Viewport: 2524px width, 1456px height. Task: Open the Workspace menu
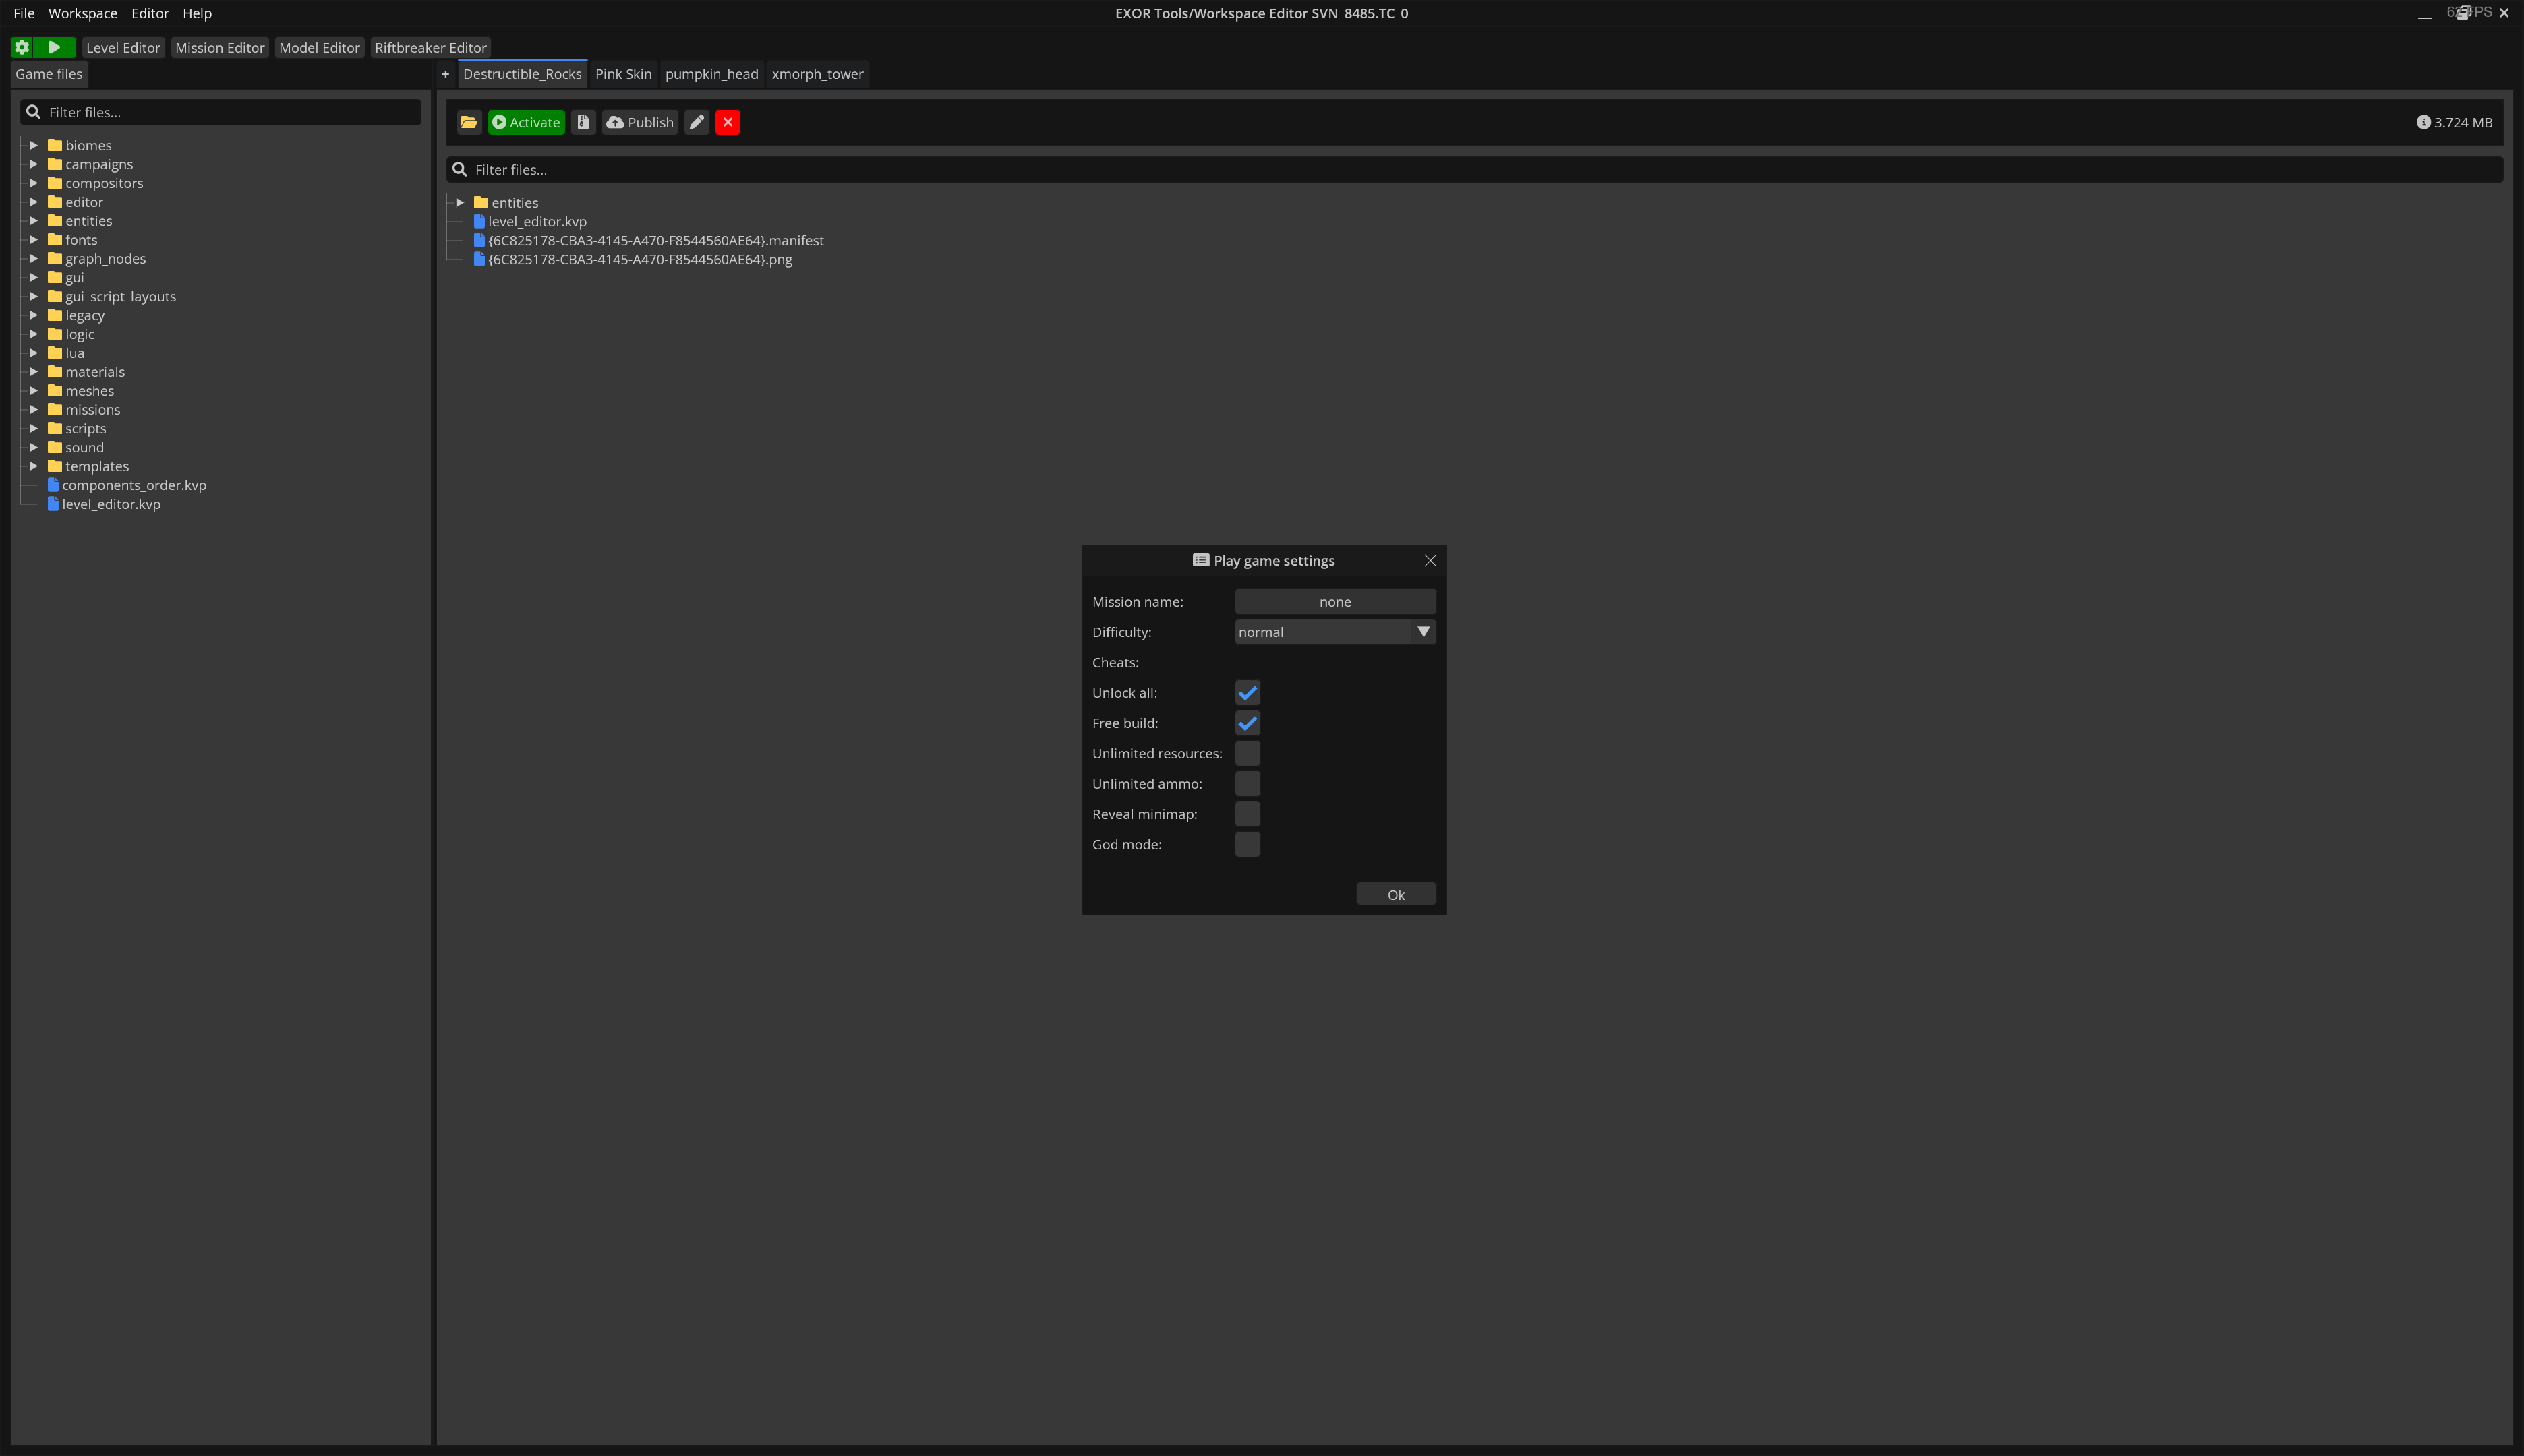pyautogui.click(x=83, y=13)
